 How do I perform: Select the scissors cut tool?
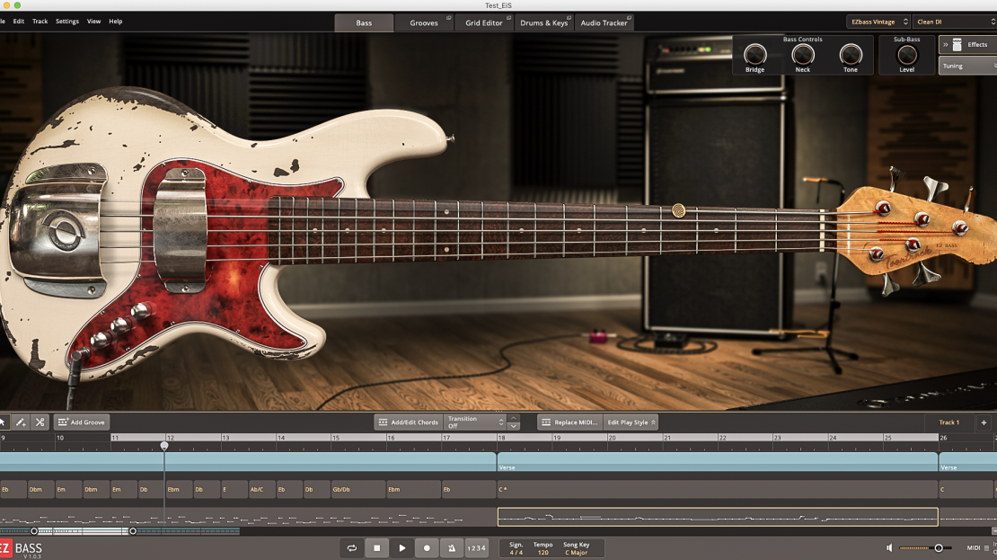[x=40, y=422]
